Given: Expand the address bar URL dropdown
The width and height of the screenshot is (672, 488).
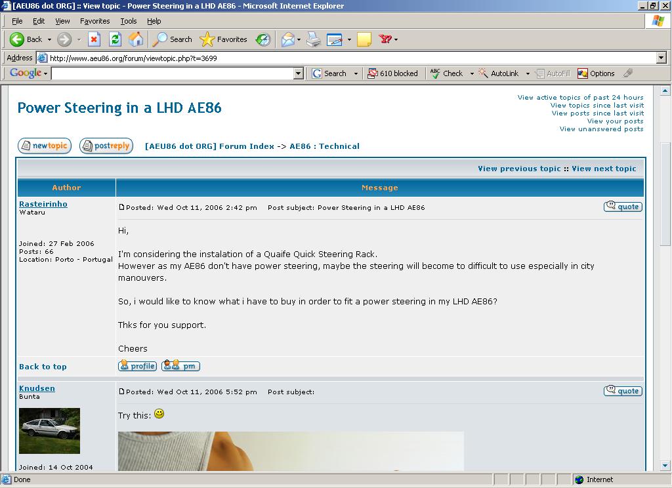Looking at the screenshot, I should [661, 58].
